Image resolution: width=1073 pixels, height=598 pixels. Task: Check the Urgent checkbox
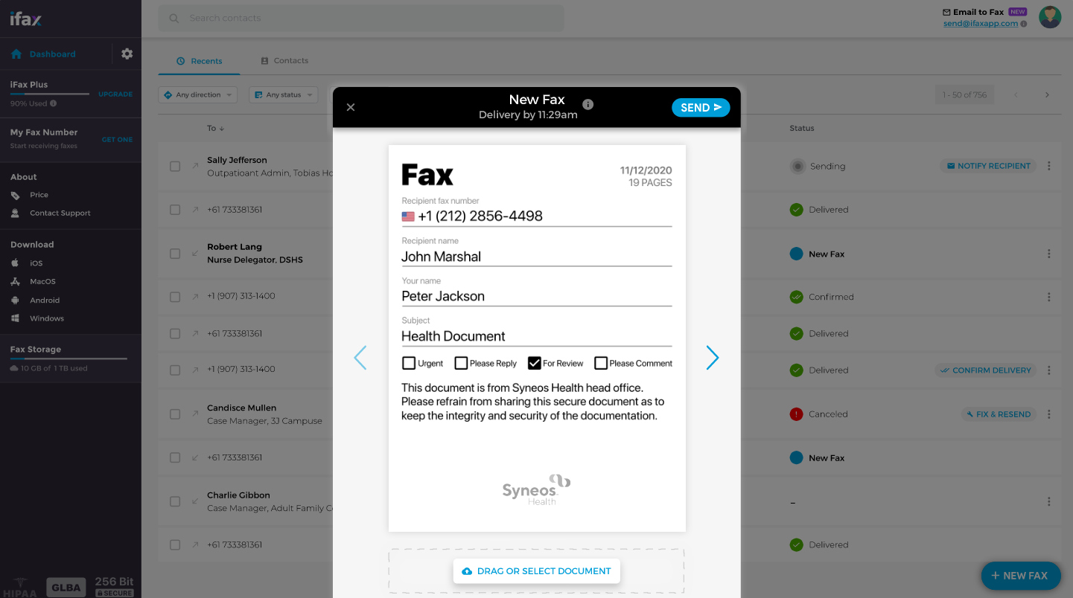click(x=409, y=363)
